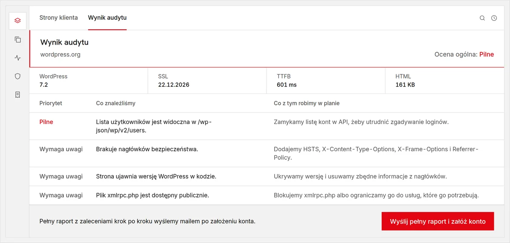Click Brakuje nagłówków bezpieczeństwa finding

point(147,149)
